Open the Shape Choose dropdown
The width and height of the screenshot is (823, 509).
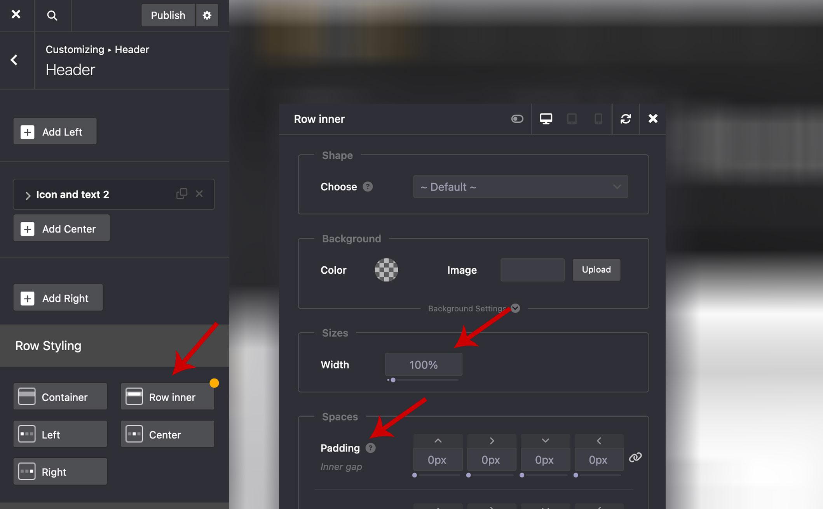tap(520, 187)
